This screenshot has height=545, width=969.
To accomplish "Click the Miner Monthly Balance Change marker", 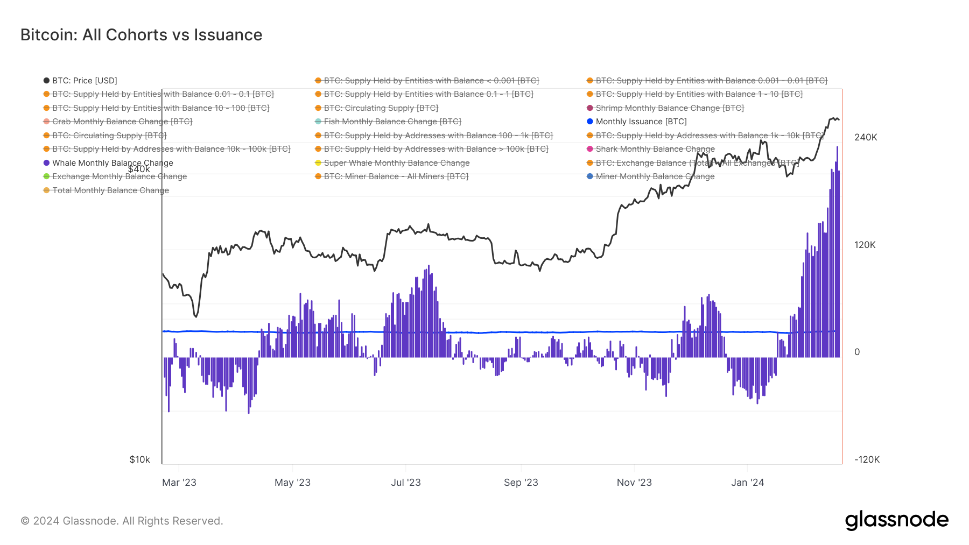I will (590, 176).
